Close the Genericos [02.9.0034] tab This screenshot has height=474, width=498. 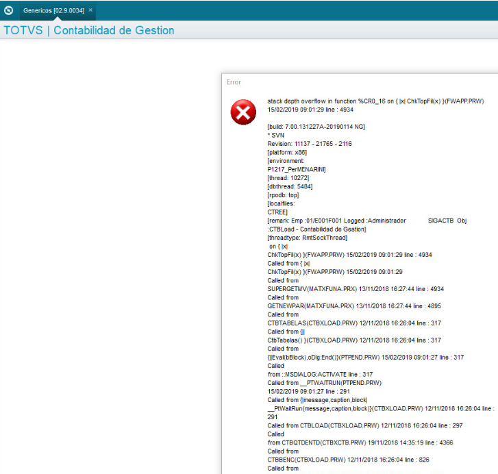(x=90, y=10)
